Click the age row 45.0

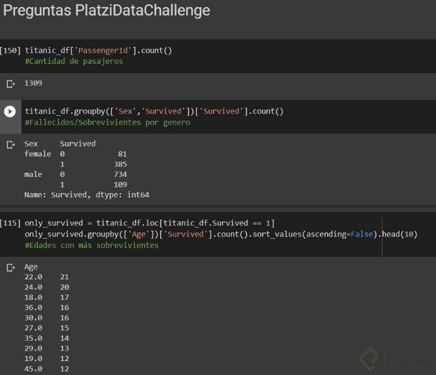(x=33, y=369)
